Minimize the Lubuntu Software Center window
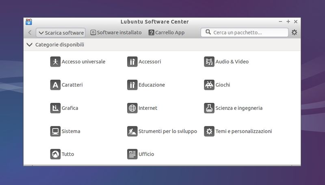325x185 pixels. click(280, 22)
